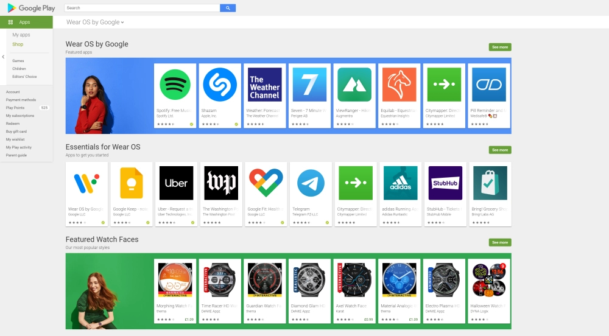Expand the Wear OS by Google dropdown

pyautogui.click(x=95, y=22)
